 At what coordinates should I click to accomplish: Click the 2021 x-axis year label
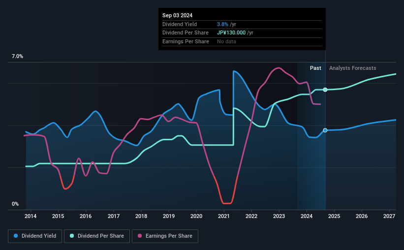pos(223,216)
